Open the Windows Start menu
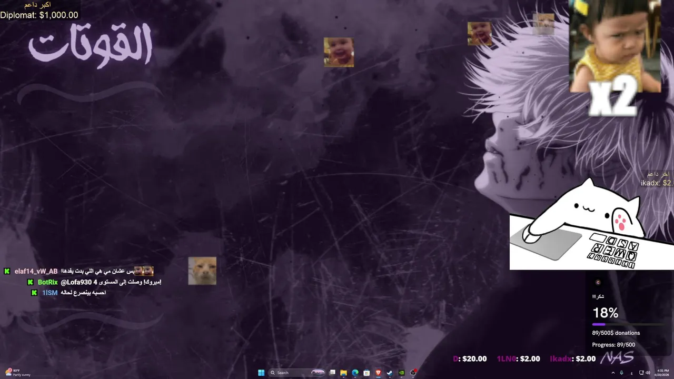Viewport: 674px width, 379px height. coord(261,373)
